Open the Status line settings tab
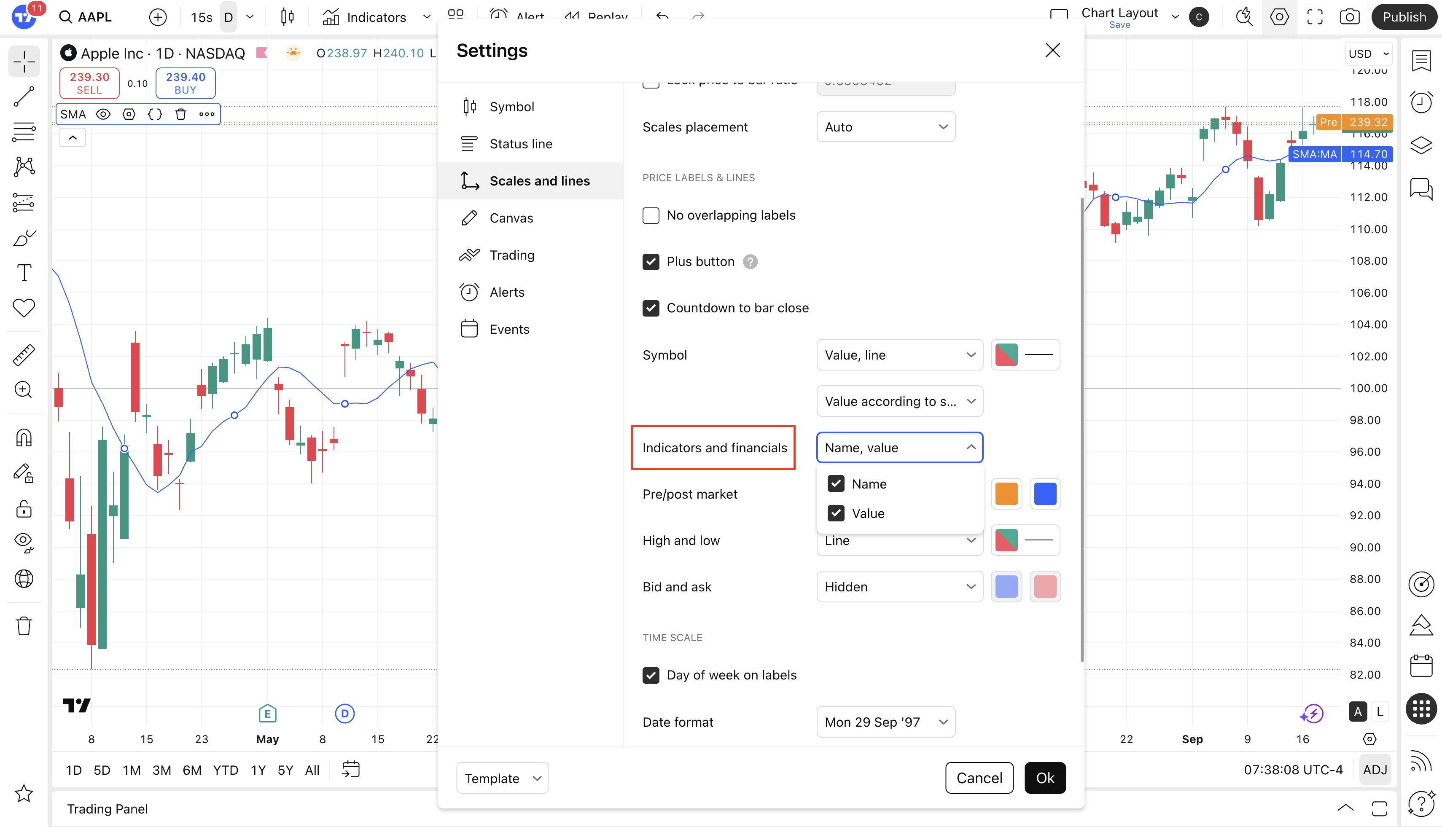 pyautogui.click(x=520, y=144)
